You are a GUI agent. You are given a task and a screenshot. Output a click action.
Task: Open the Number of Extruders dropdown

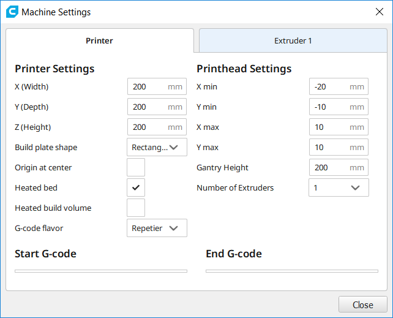tap(339, 187)
